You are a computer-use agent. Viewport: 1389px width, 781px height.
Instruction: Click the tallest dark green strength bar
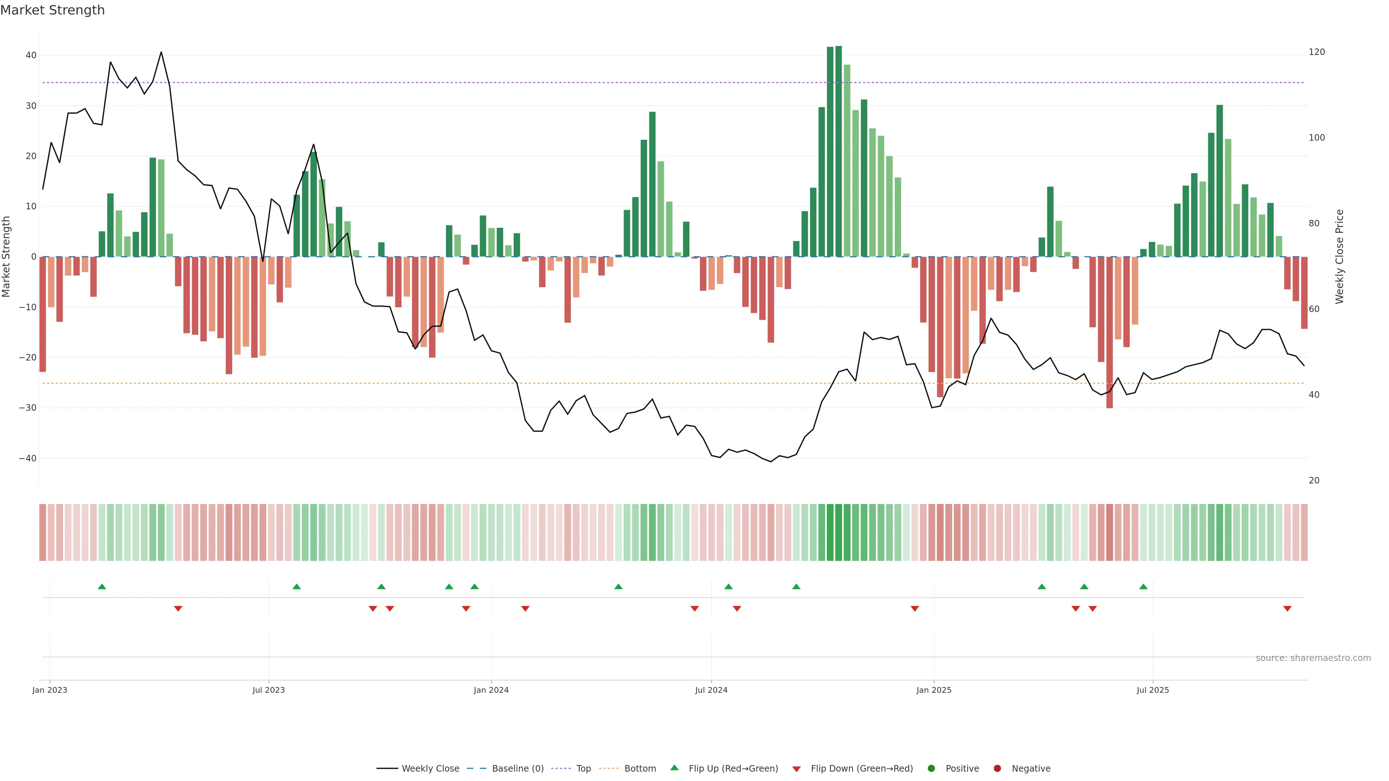pyautogui.click(x=838, y=151)
